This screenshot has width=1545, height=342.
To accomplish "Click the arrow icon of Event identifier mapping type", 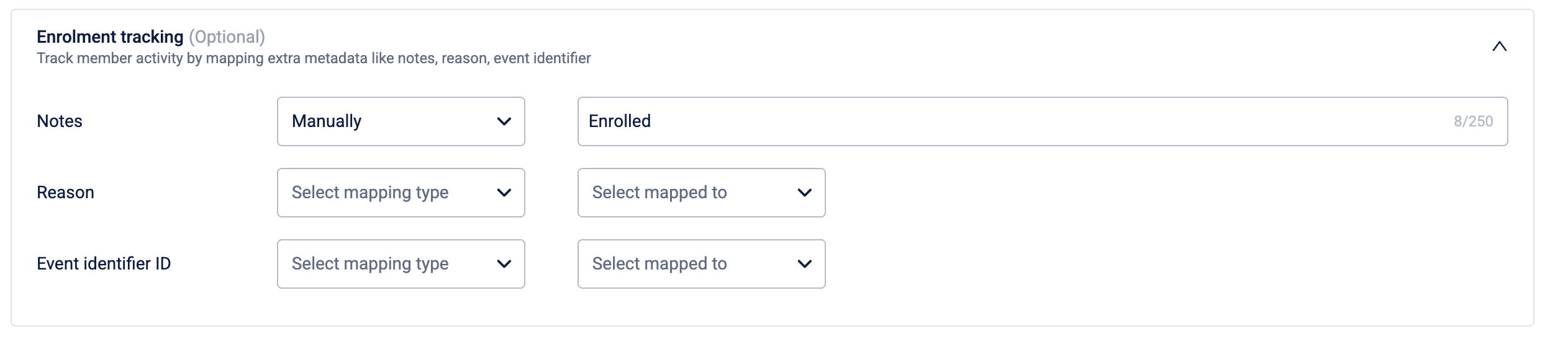I will tap(504, 264).
